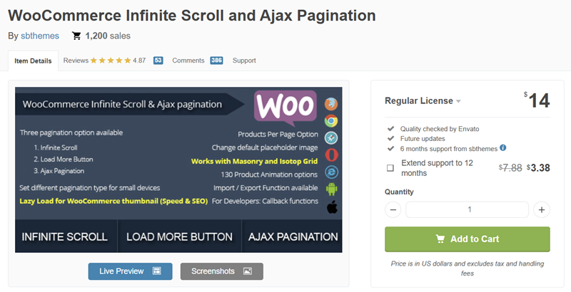
Task: Click 'Lazy Load for WooCommerce thumbnail' text
Action: [x=113, y=201]
